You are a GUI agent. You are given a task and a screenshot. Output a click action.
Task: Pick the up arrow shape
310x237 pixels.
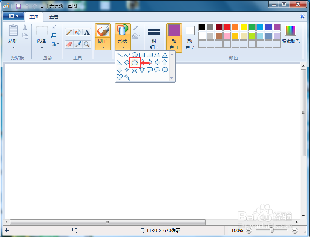(165, 62)
